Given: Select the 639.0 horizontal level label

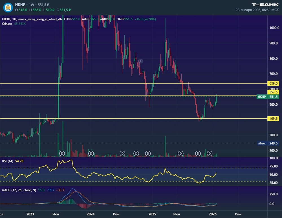Looking at the screenshot, I should [x=273, y=83].
